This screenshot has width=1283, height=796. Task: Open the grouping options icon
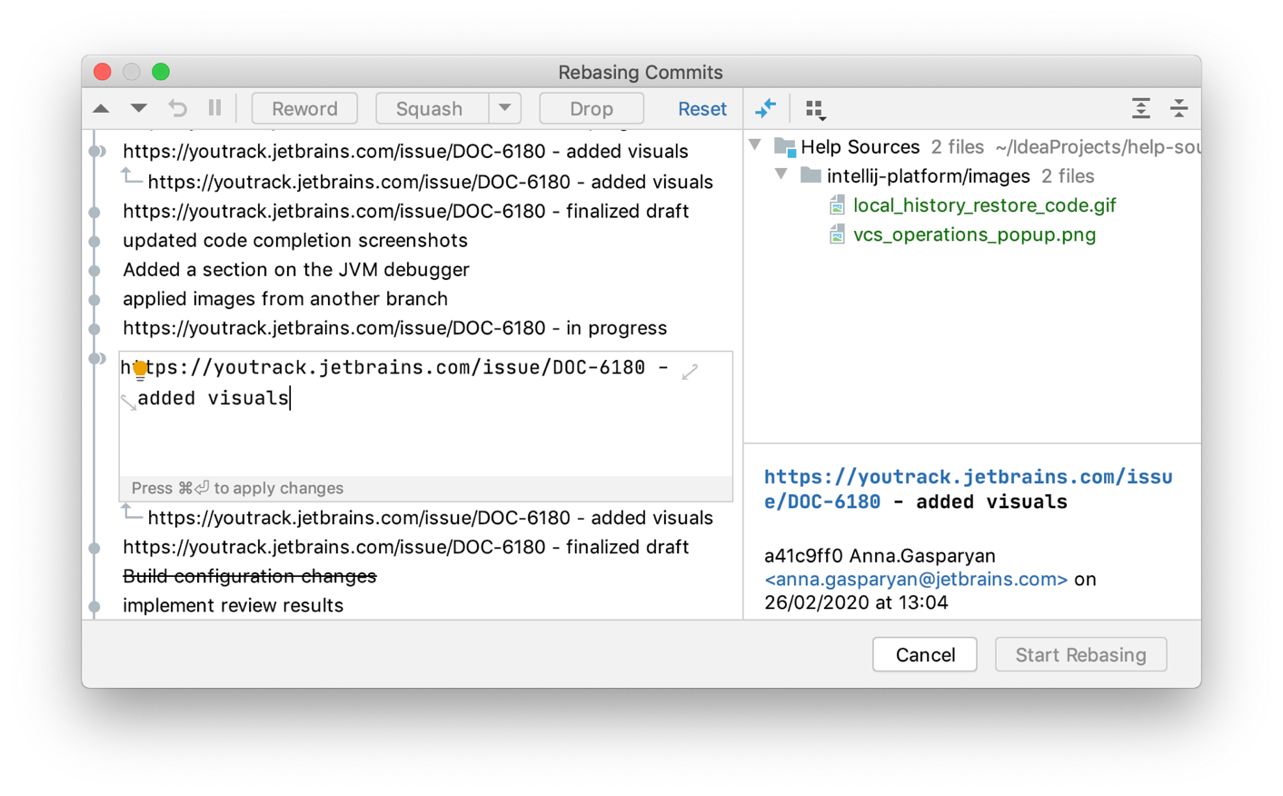pyautogui.click(x=815, y=107)
